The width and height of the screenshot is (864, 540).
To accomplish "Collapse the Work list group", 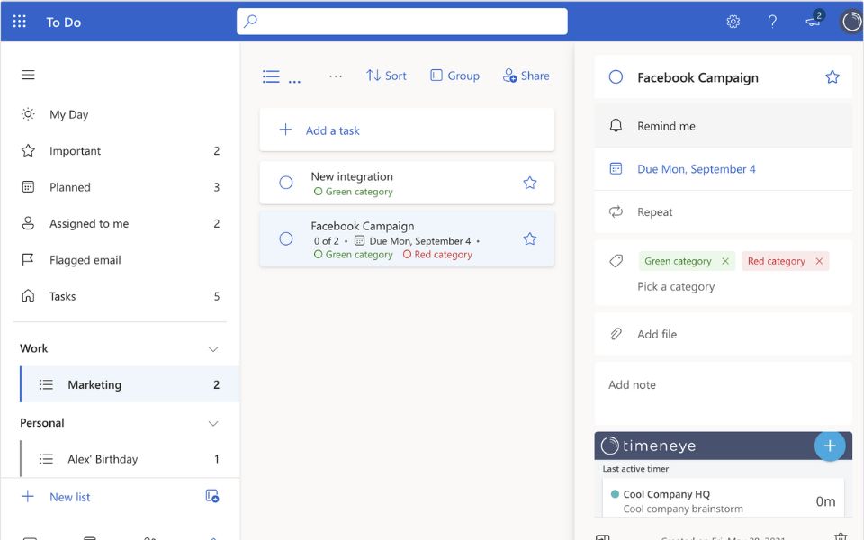I will point(213,348).
